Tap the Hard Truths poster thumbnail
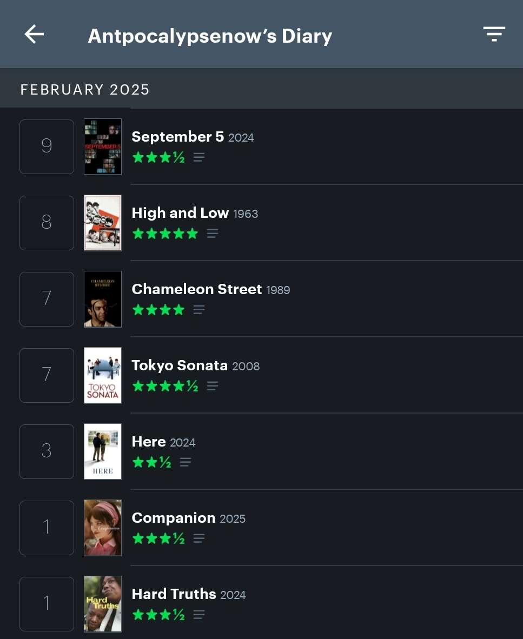The image size is (523, 639). (103, 604)
